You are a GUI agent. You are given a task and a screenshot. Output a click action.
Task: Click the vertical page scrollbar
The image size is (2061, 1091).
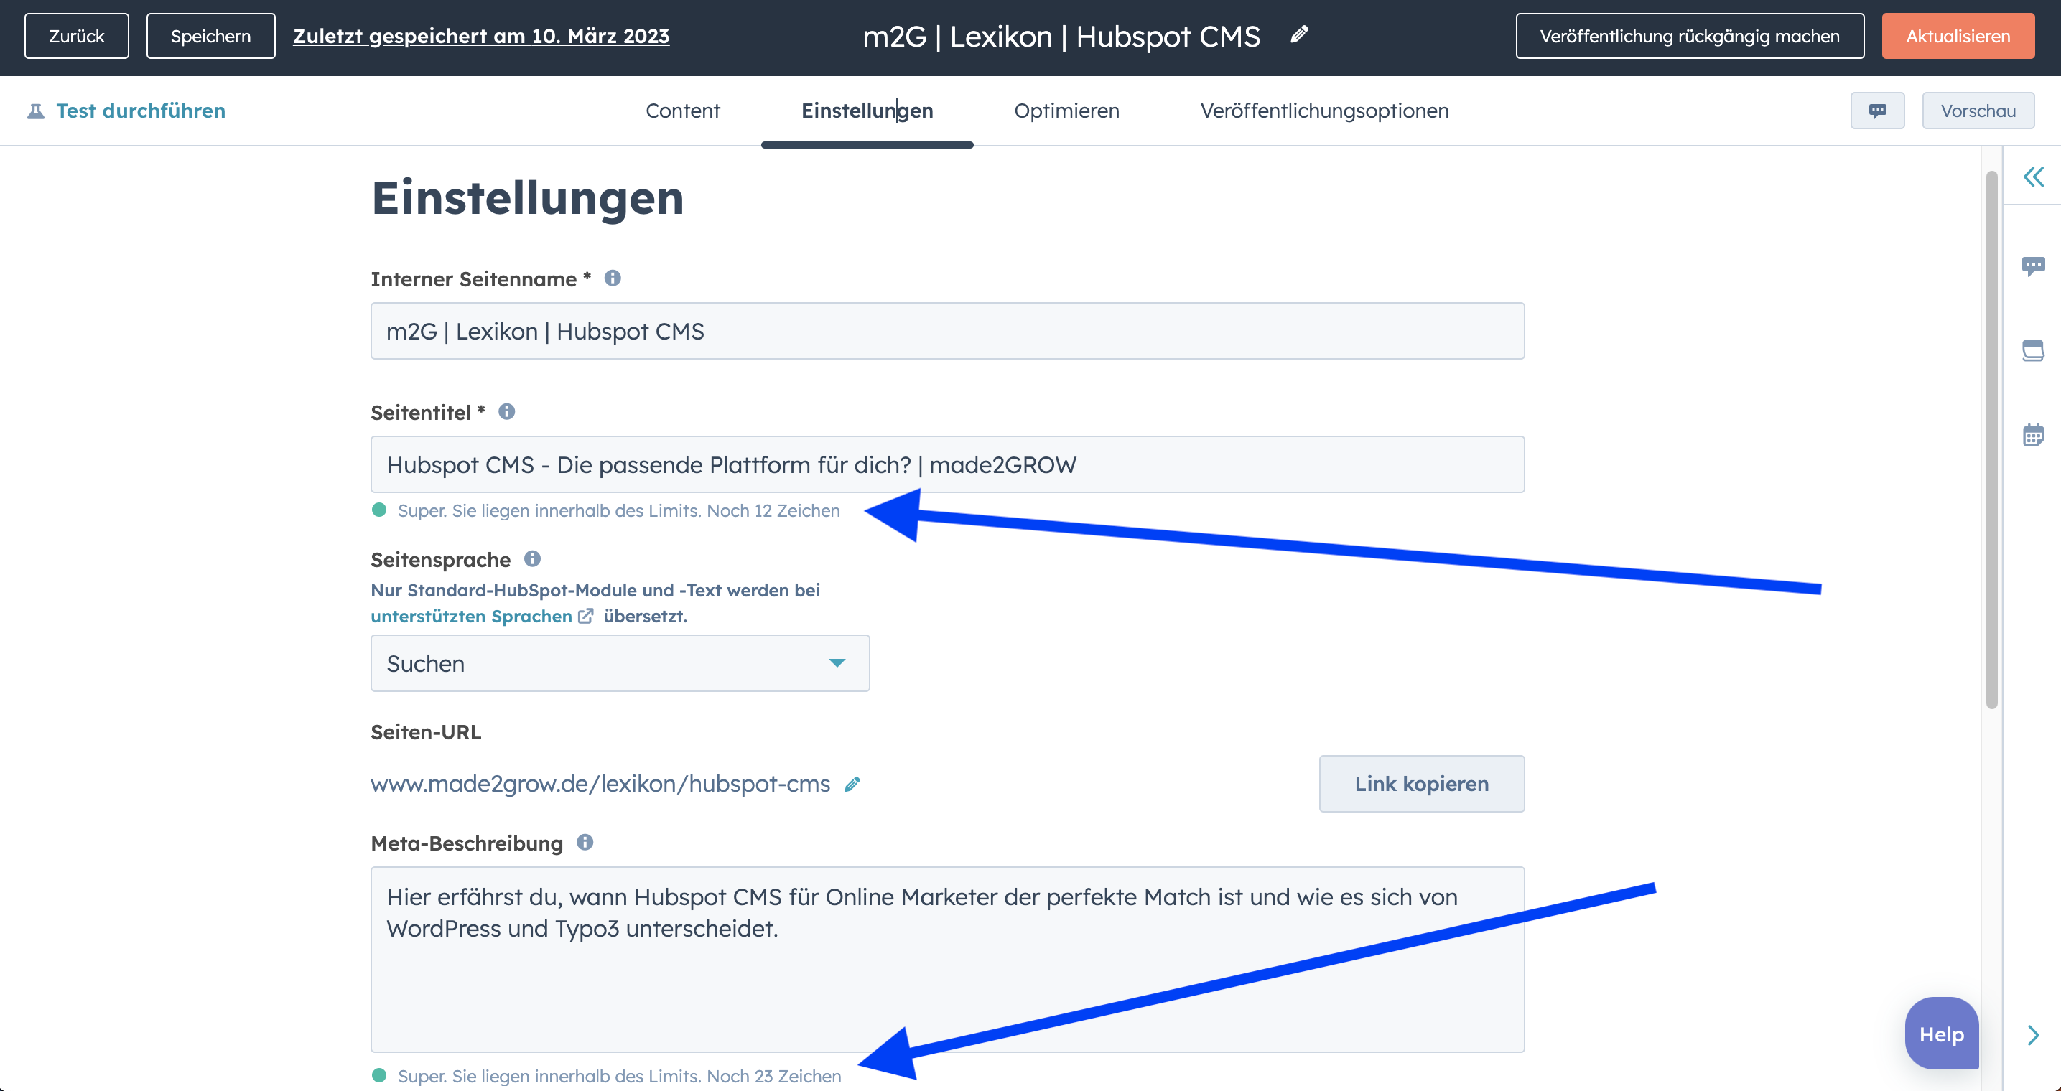point(1991,440)
